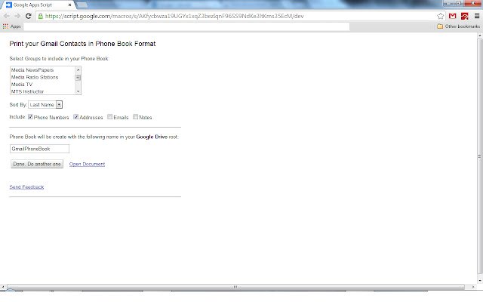This screenshot has height=302, width=483.
Task: Open the Sort By Last Name dropdown
Action: pos(45,105)
